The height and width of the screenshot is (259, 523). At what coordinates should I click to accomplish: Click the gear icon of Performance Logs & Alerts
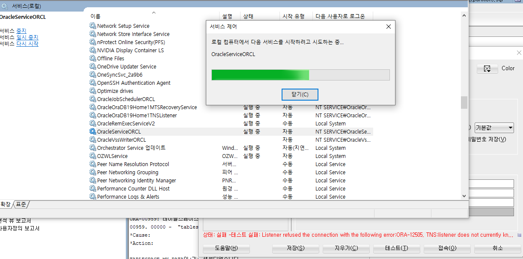tap(92, 197)
